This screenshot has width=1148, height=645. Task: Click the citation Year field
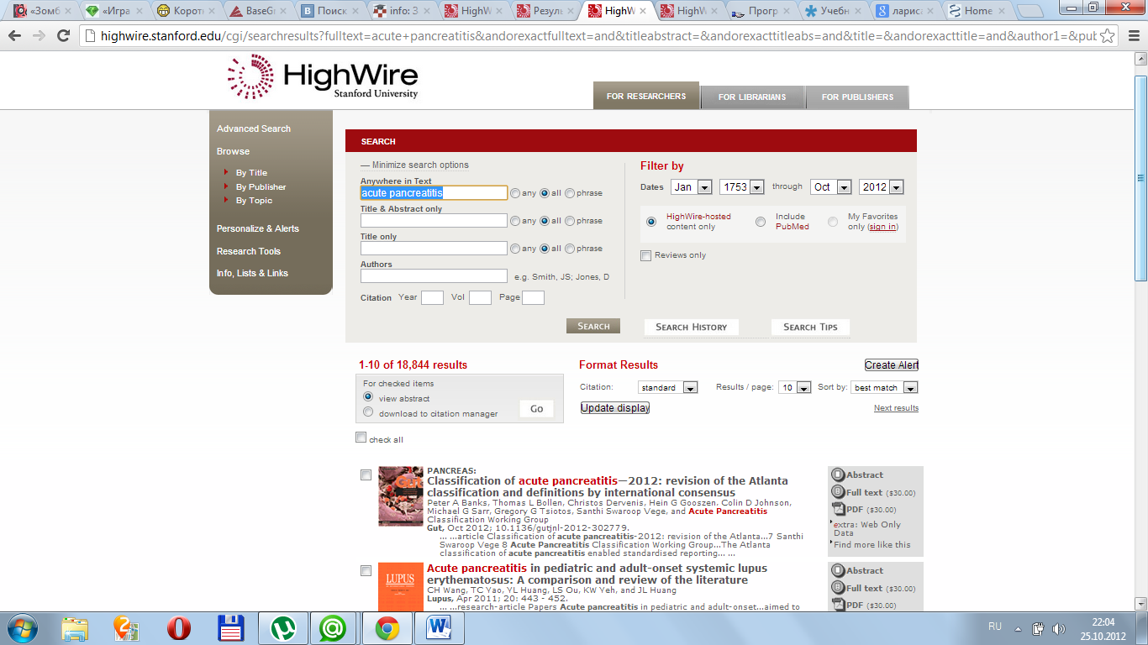[x=432, y=298]
